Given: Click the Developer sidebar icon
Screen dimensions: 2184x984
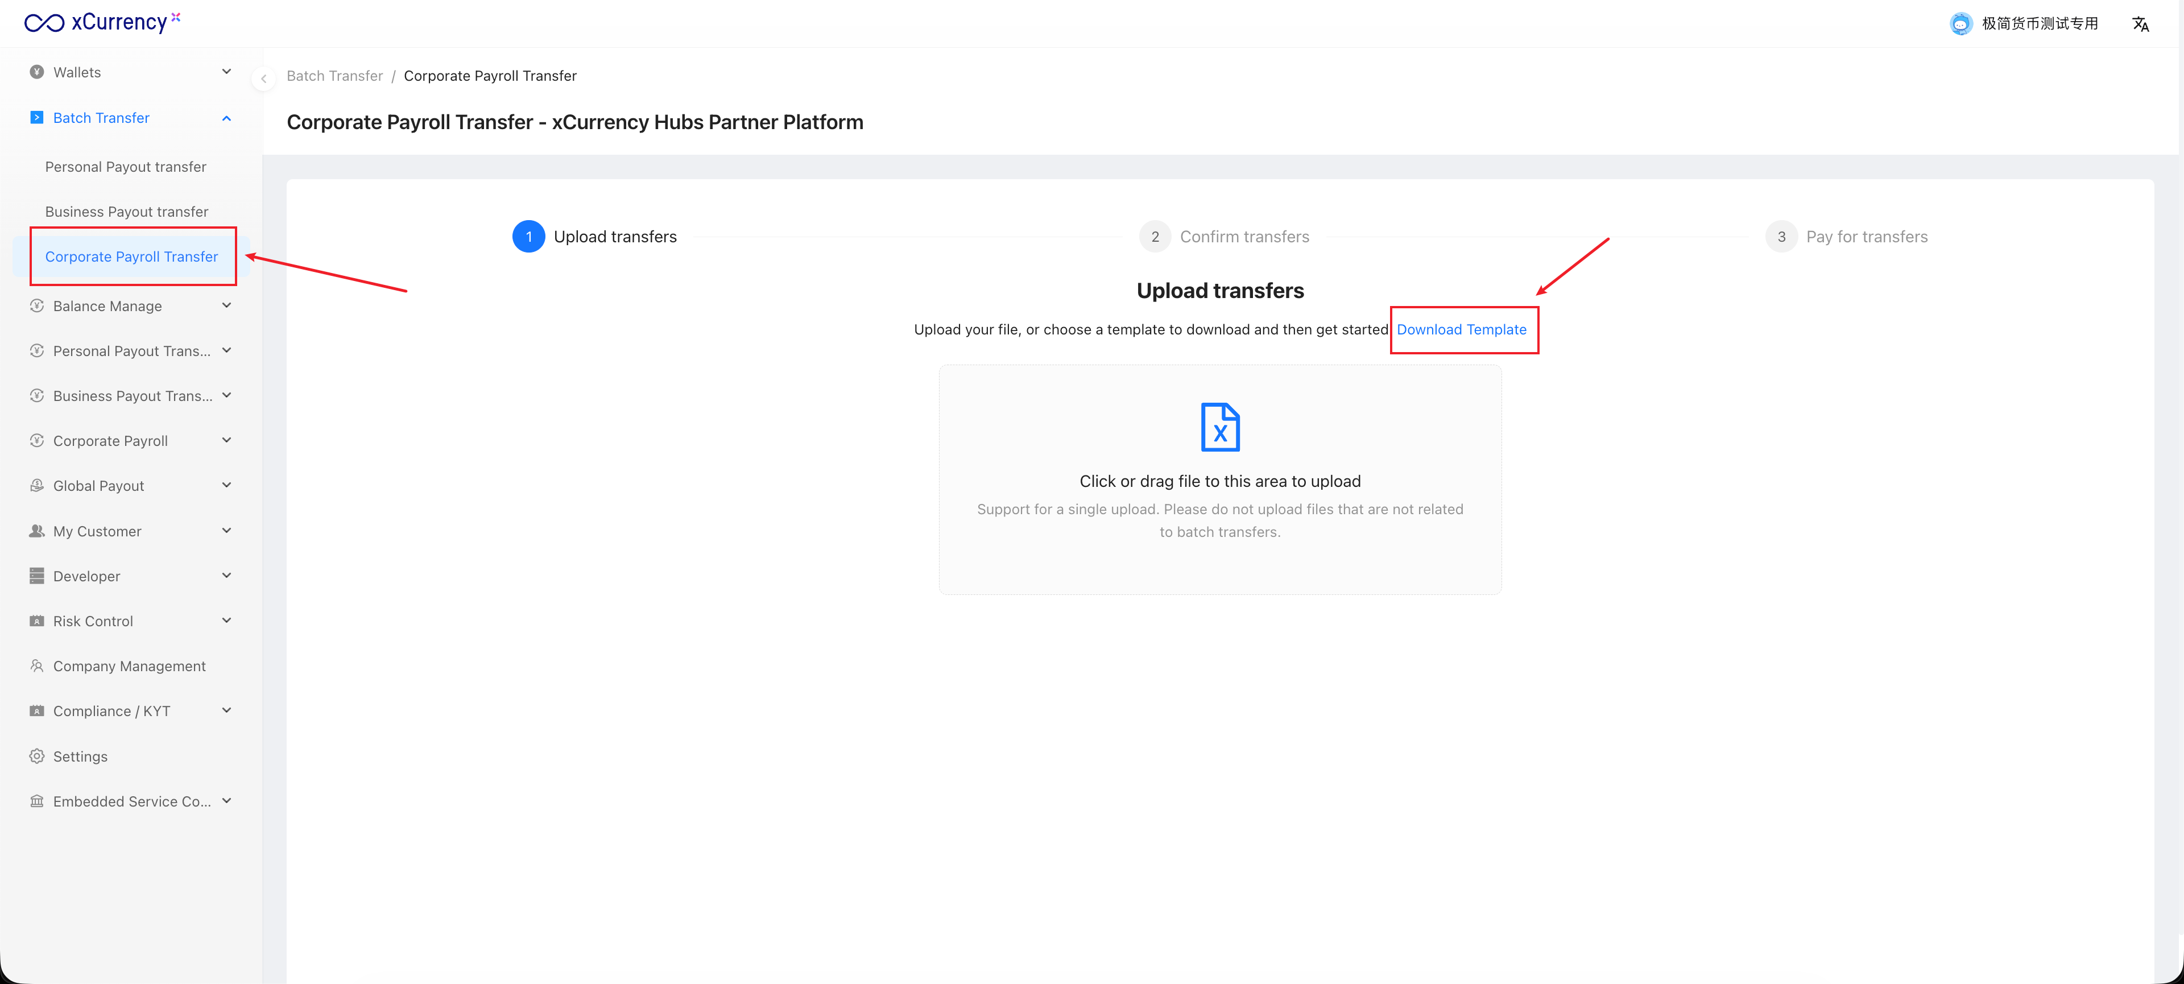Looking at the screenshot, I should point(36,576).
